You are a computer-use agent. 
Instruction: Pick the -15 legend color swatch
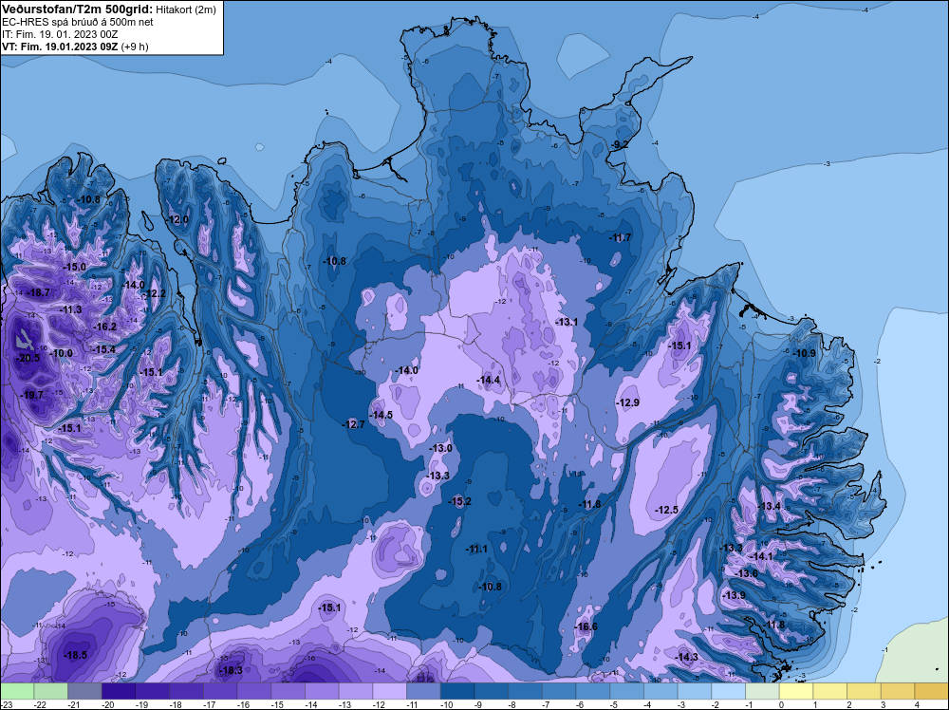click(288, 691)
